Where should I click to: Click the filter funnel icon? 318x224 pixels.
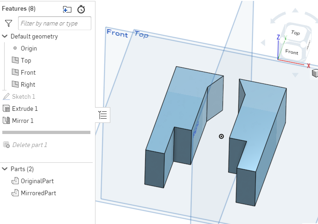[x=8, y=23]
